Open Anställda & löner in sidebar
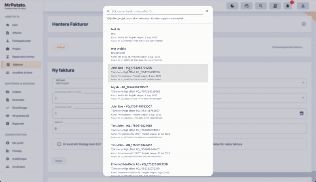This screenshot has width=316, height=182. (x=21, y=72)
